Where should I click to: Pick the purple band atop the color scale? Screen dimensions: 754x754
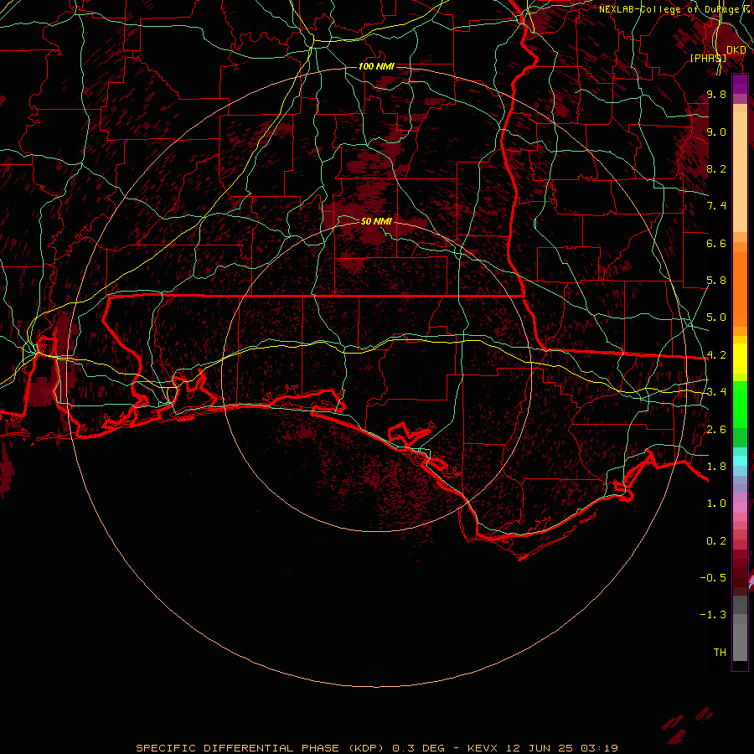740,85
